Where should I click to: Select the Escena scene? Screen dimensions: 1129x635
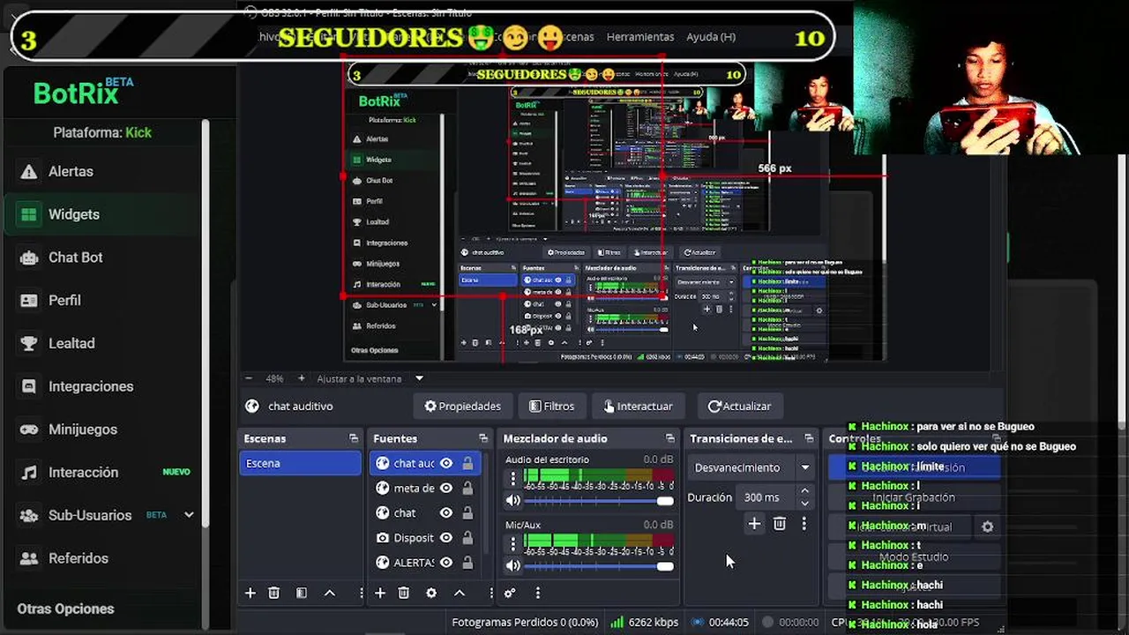click(x=300, y=463)
